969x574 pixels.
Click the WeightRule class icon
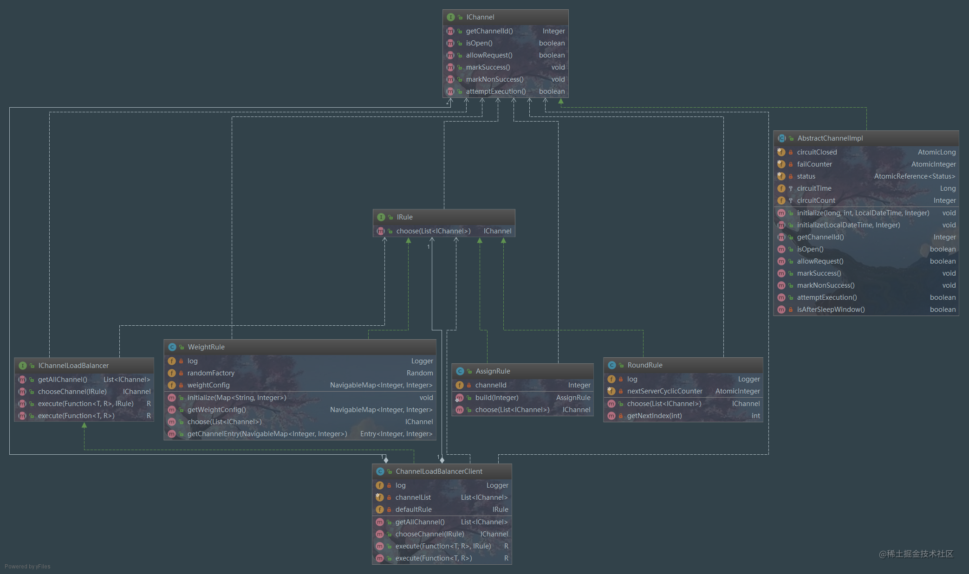pos(172,347)
